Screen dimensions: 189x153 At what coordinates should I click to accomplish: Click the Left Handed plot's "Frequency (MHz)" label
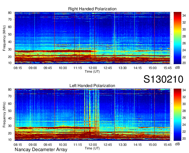(x=4, y=115)
